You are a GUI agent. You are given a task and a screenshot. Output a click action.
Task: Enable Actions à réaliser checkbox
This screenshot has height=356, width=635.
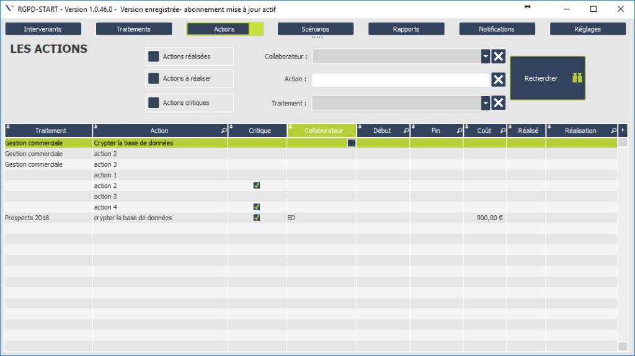[154, 78]
